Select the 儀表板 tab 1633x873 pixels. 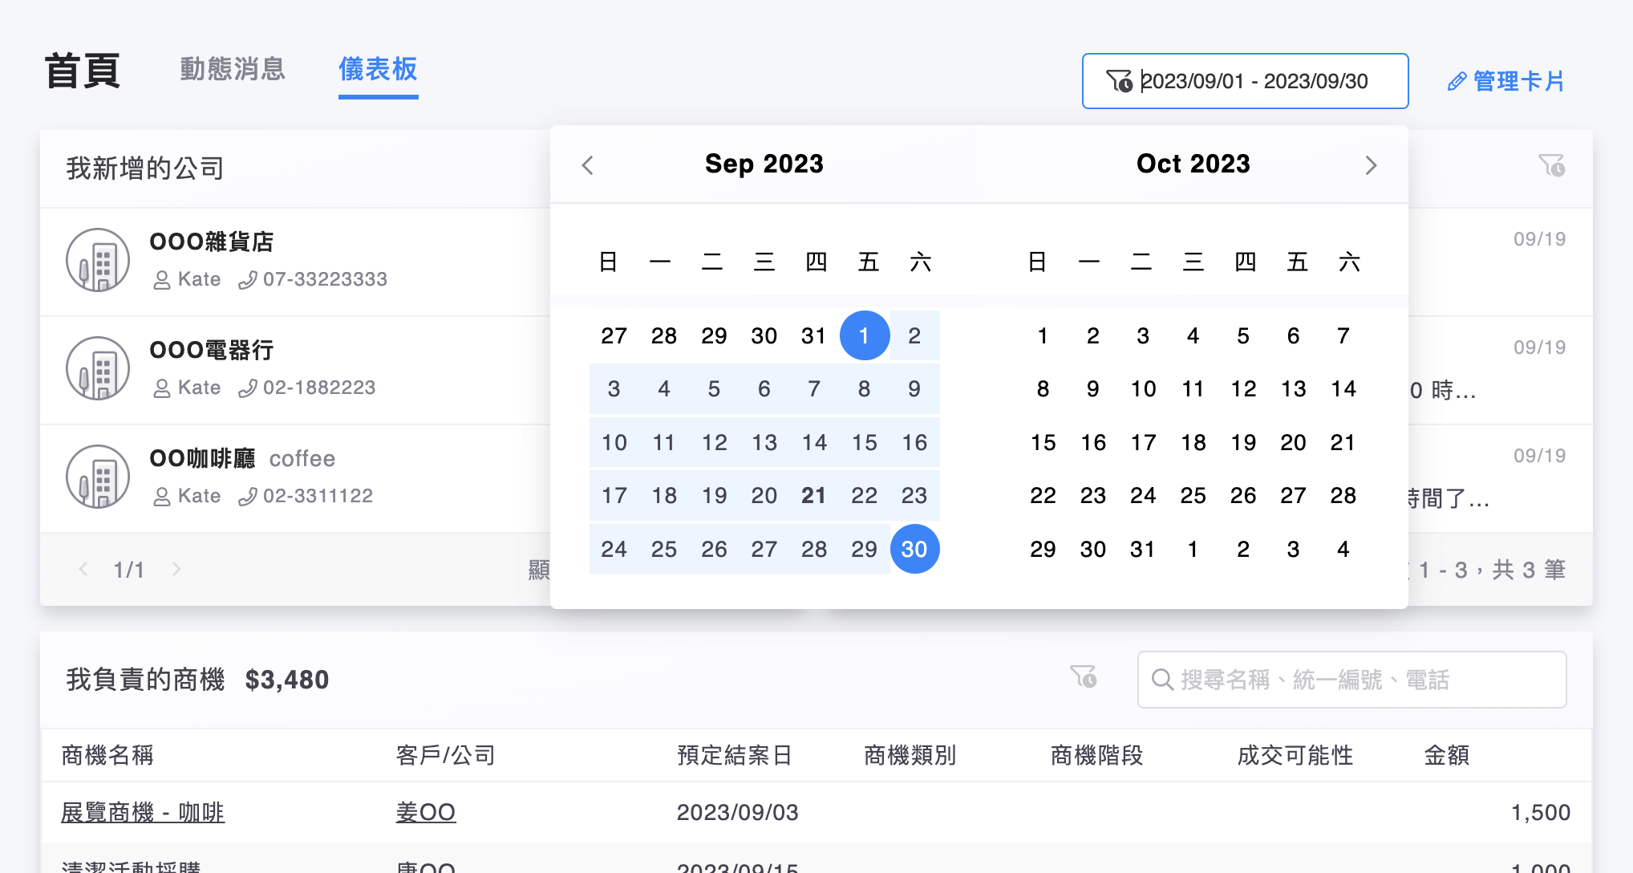click(x=378, y=69)
